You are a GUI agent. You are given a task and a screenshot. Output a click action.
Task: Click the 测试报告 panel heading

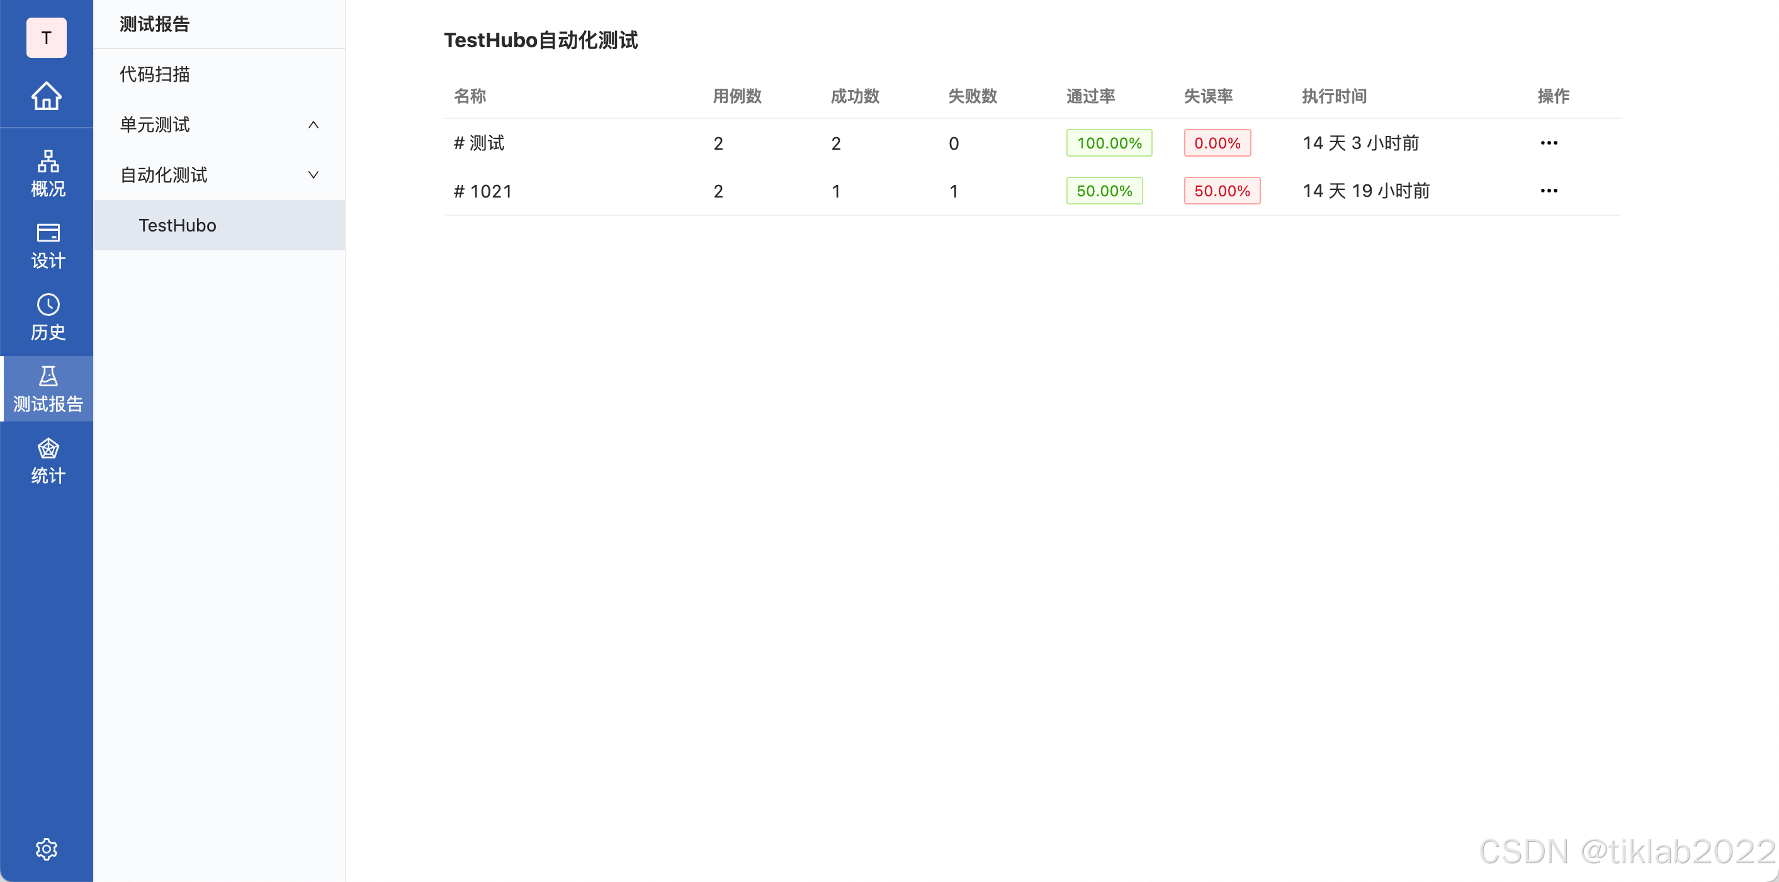(x=155, y=24)
